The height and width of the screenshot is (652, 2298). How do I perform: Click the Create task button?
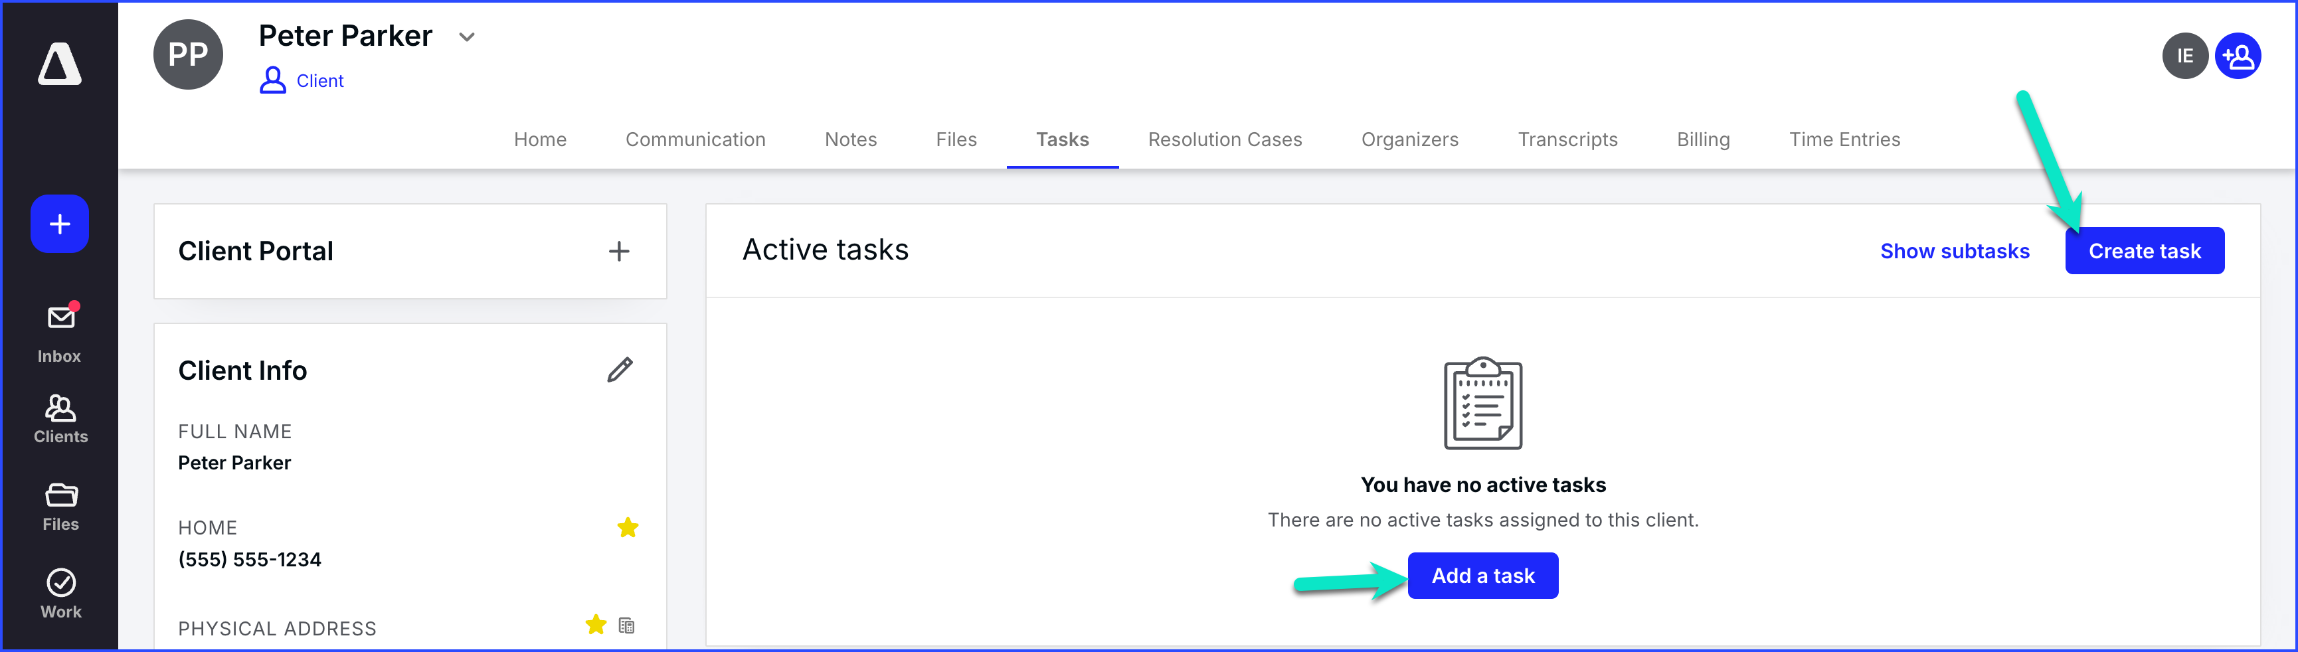click(2144, 252)
